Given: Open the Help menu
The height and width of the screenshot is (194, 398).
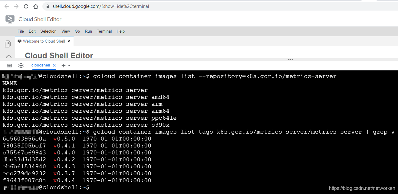Looking at the screenshot, I should [120, 31].
